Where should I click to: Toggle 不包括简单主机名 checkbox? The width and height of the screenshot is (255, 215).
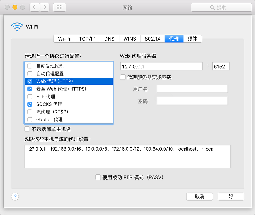[x=27, y=129]
